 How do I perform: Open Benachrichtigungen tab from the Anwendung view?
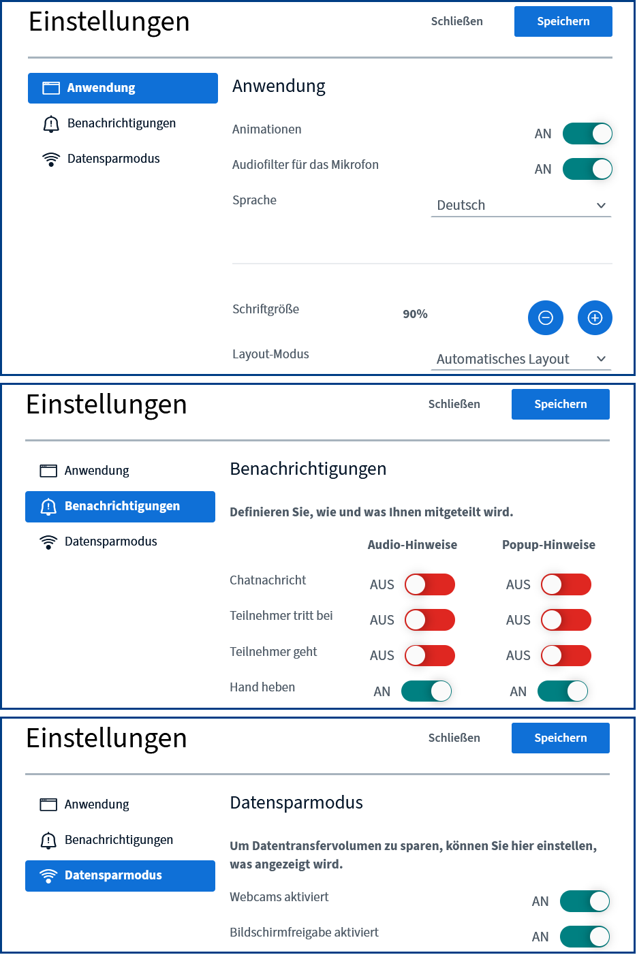tap(121, 123)
